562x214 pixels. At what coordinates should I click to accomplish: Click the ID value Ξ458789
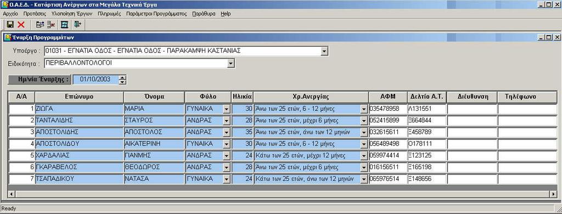(x=427, y=132)
